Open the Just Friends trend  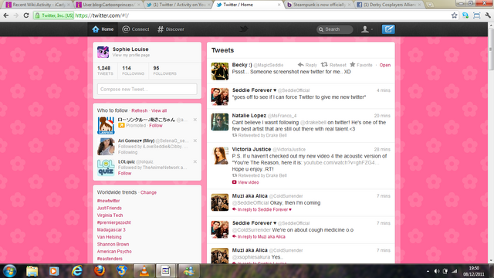click(110, 208)
